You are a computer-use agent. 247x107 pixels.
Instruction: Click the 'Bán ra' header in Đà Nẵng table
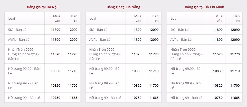coord(156,18)
